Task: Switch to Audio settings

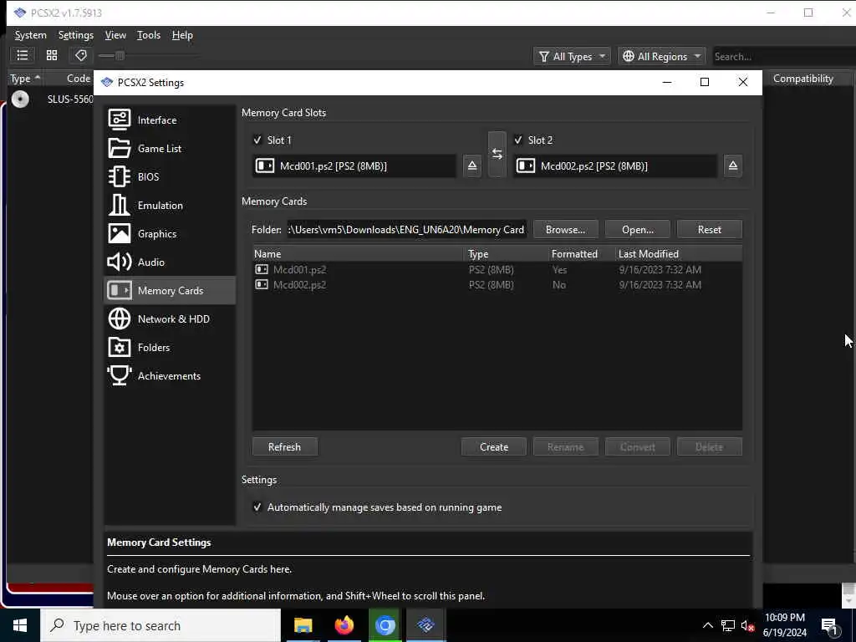Action: pos(170,262)
